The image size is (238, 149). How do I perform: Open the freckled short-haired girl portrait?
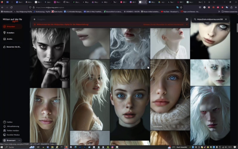(x=130, y=105)
